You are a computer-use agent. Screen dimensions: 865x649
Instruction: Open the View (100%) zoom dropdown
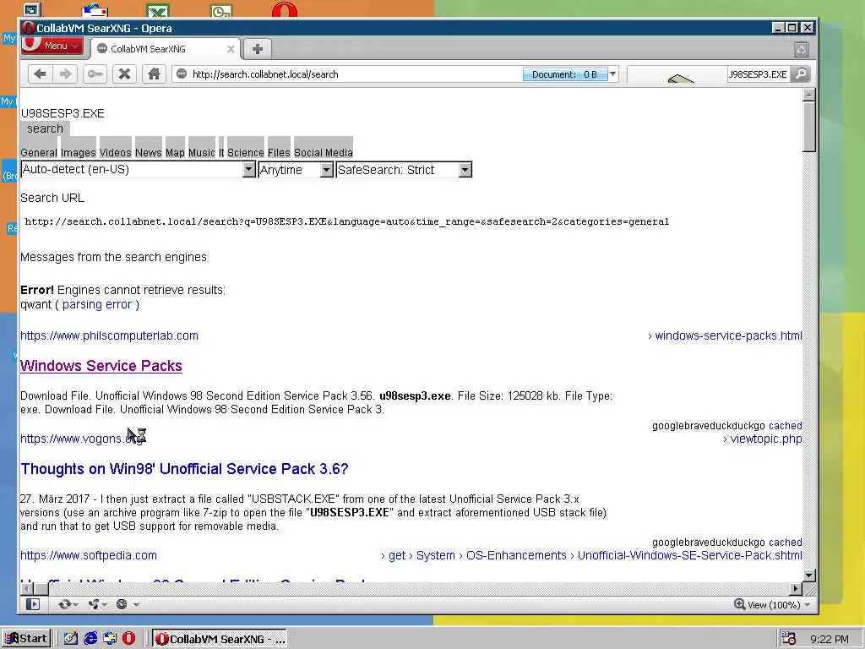click(x=778, y=605)
